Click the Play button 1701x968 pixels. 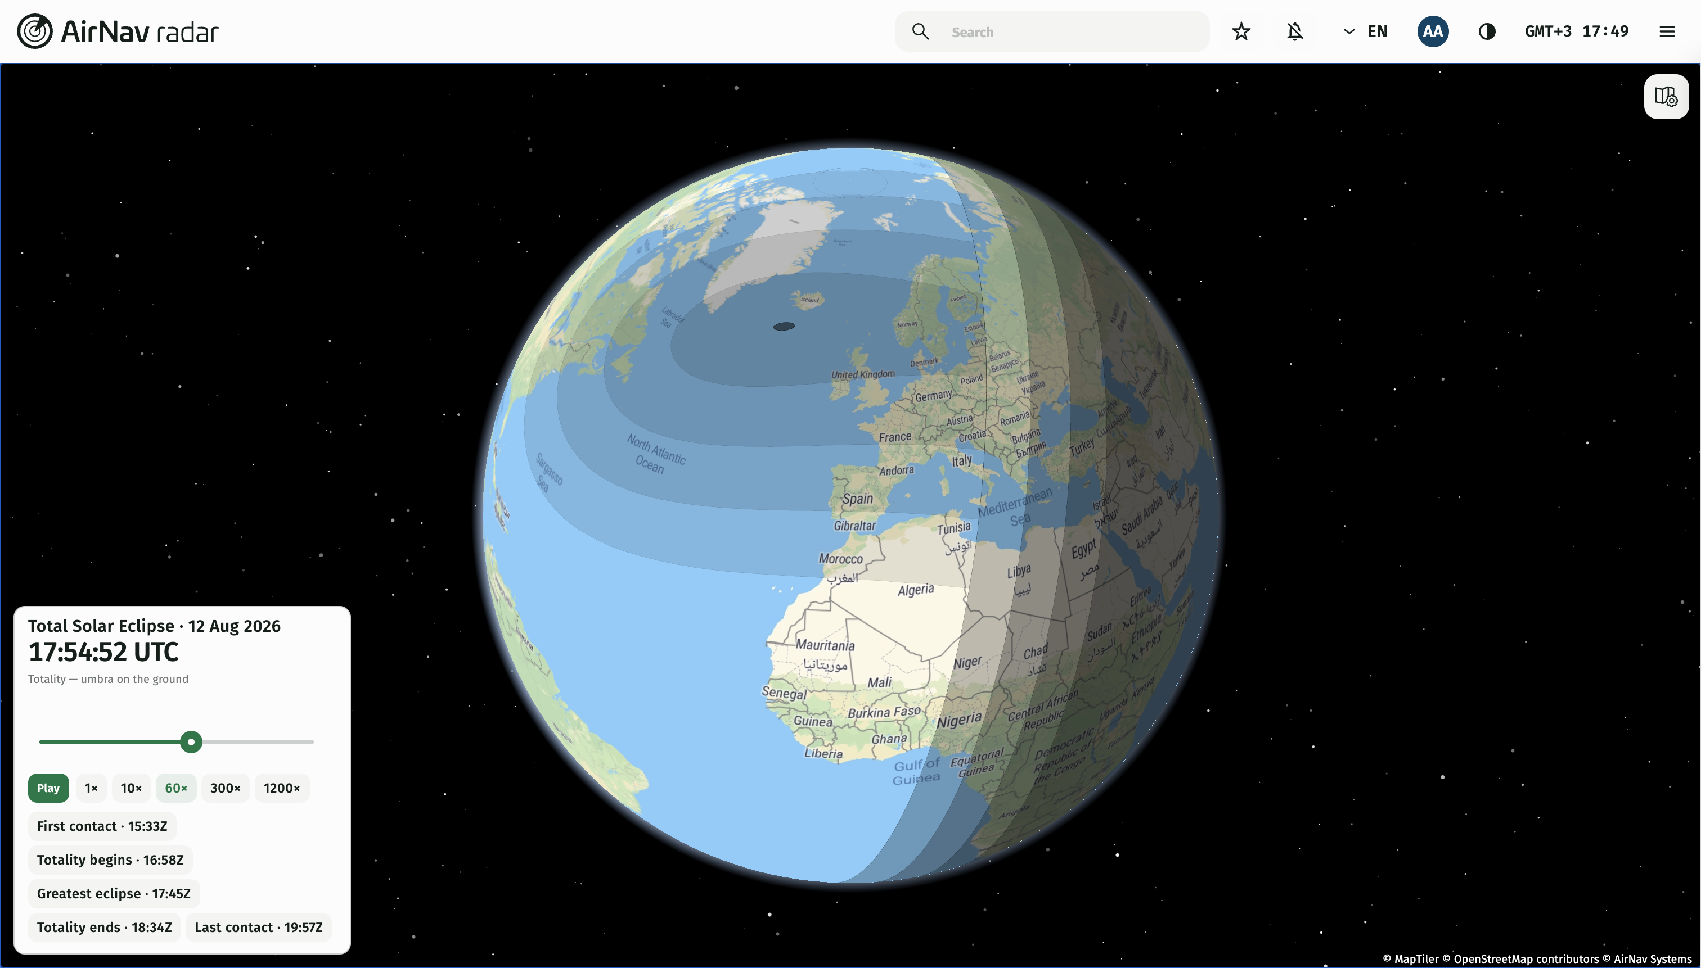click(48, 788)
